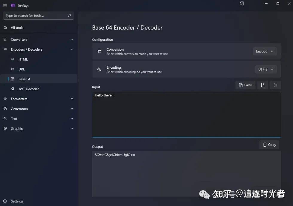The image size is (293, 206).
Task: Click inside the Output text area
Action: pyautogui.click(x=187, y=174)
